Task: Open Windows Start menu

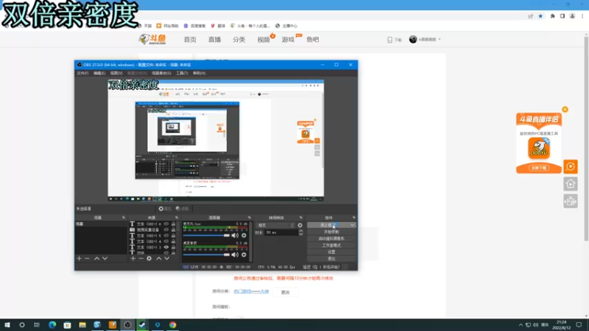Action: (7, 325)
